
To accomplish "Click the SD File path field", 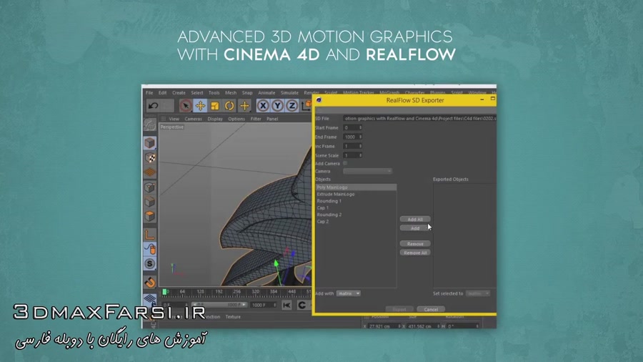I will point(419,119).
